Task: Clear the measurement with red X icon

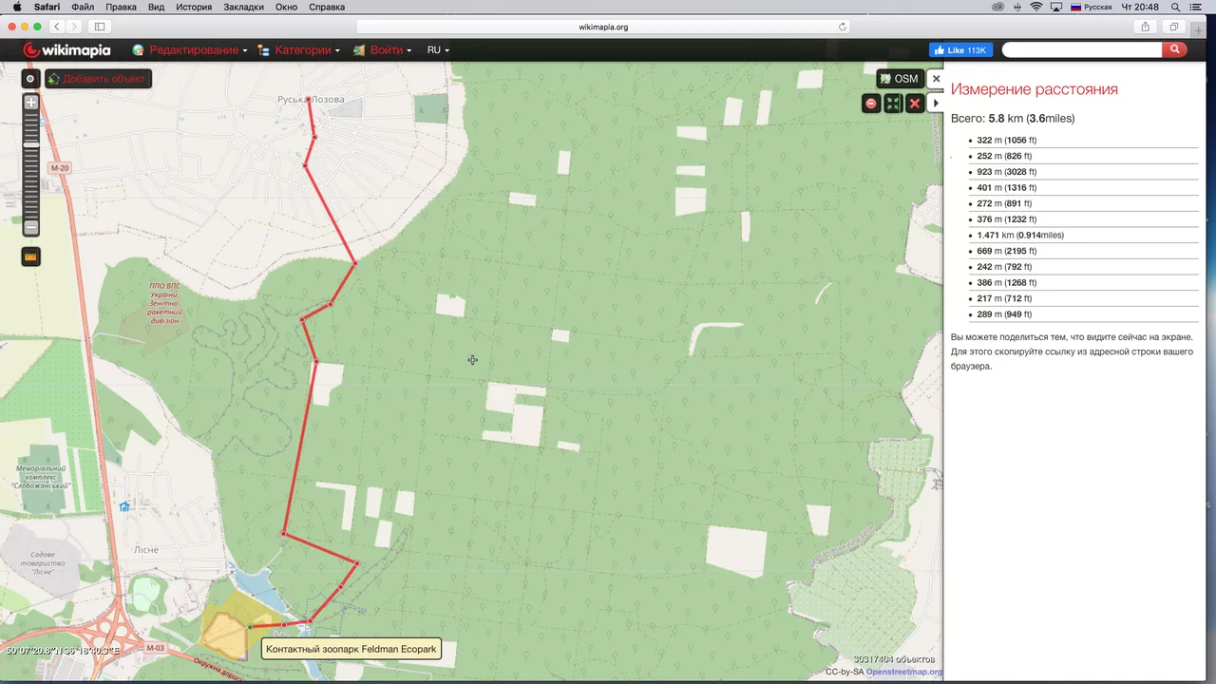Action: coord(915,104)
